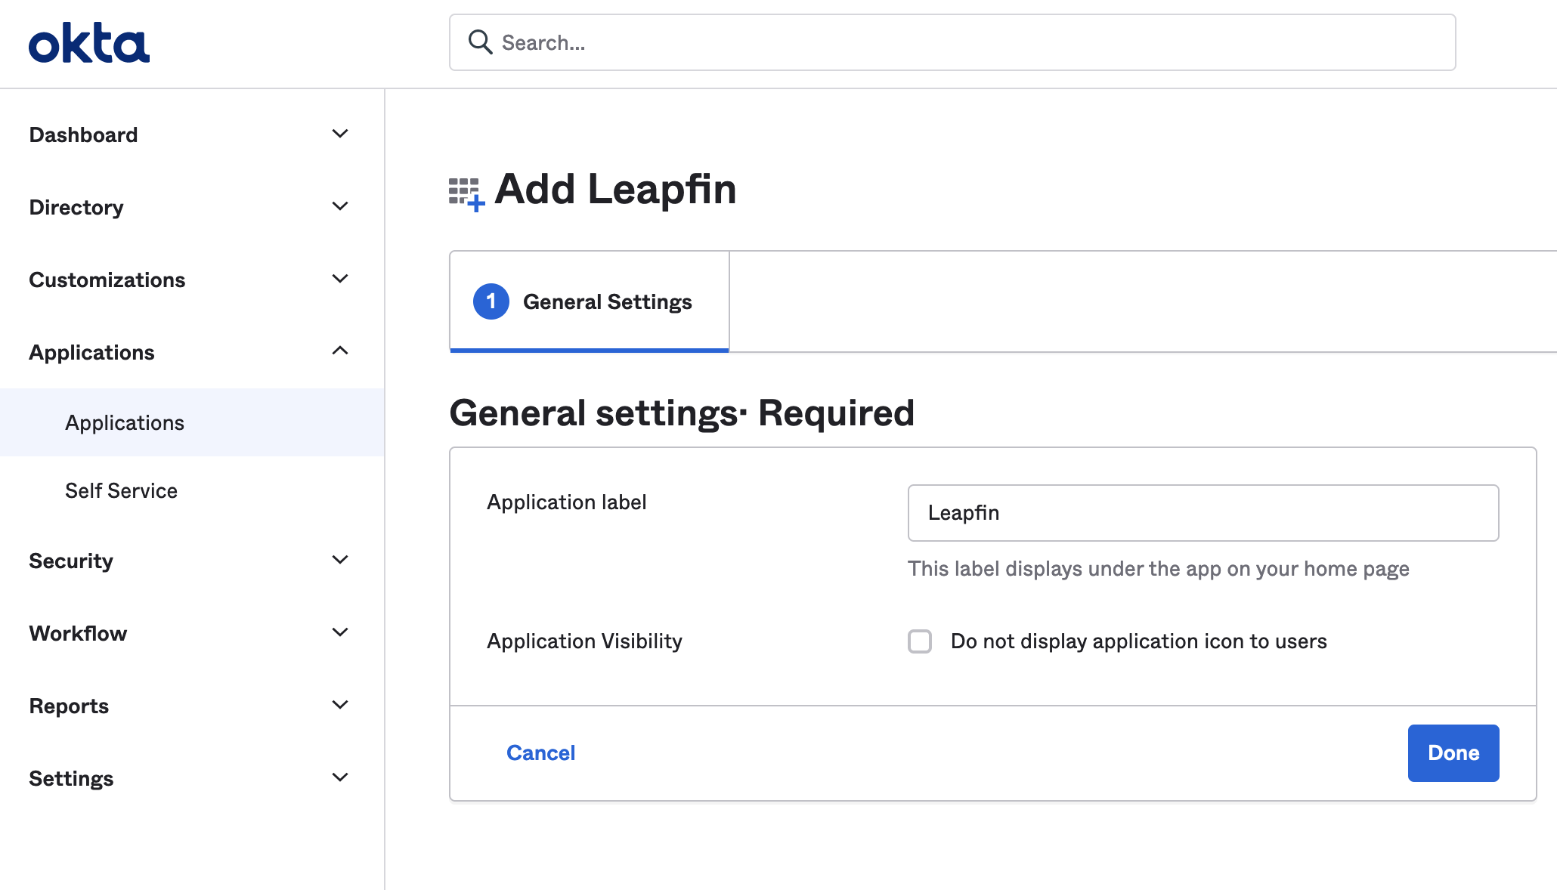Collapse the Applications section chevron

(x=340, y=351)
